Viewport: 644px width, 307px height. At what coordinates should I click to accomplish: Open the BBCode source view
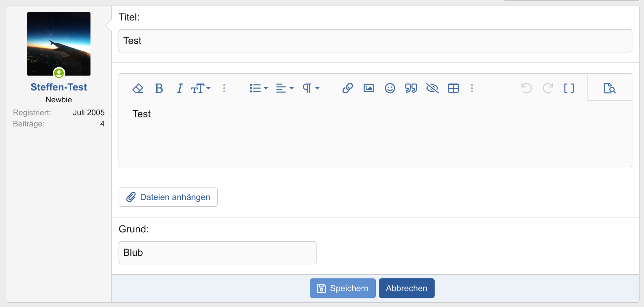(569, 88)
